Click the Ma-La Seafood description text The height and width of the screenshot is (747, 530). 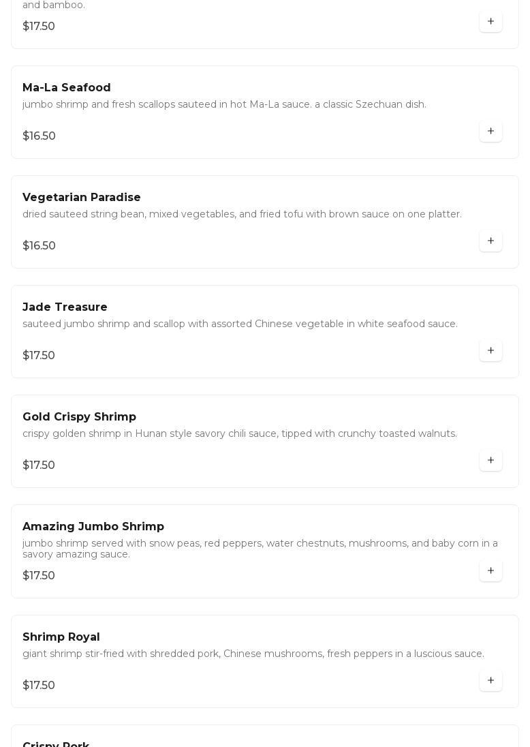coord(224,105)
